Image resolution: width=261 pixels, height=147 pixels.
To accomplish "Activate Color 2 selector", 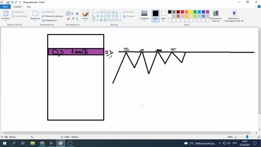I will click(x=164, y=16).
